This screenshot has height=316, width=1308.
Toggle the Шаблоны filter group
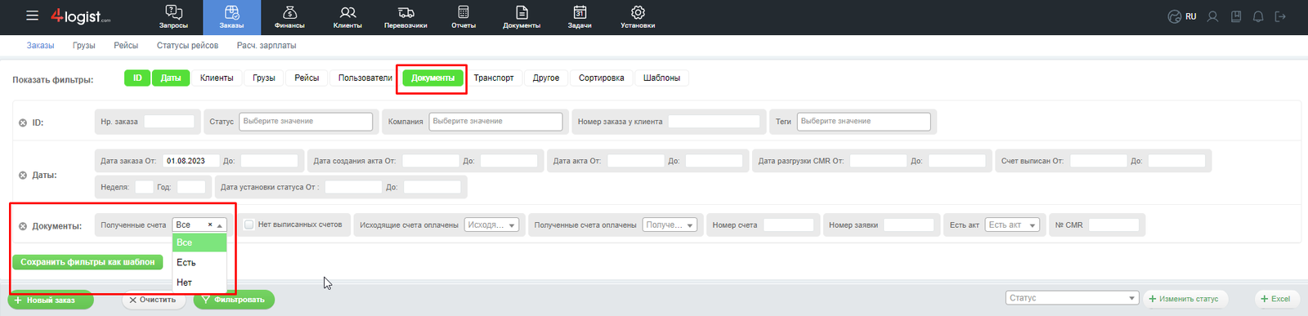tap(661, 78)
